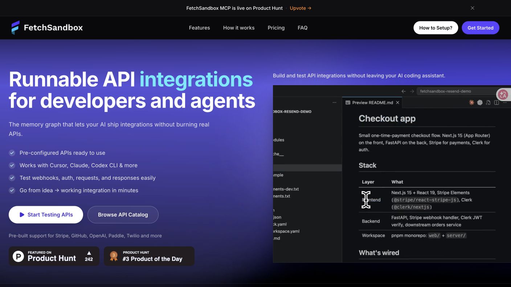Click the back arrow in demo editor
This screenshot has width=511, height=287.
404,91
